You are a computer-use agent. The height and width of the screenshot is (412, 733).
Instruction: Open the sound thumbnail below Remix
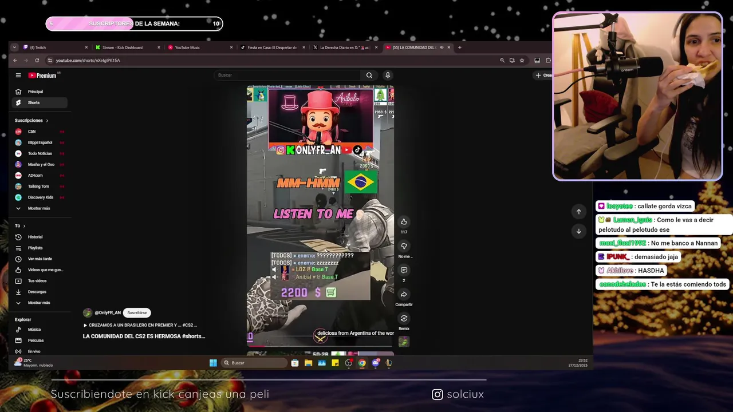(x=404, y=342)
